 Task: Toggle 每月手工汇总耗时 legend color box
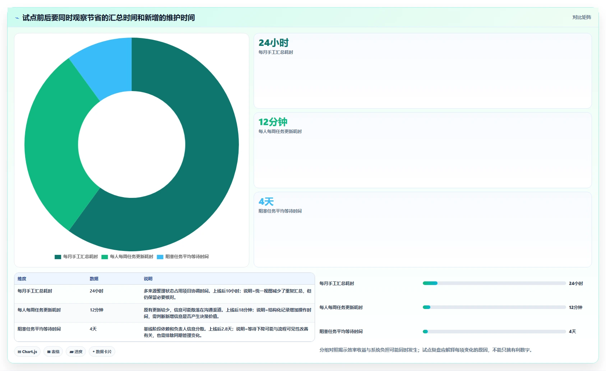pyautogui.click(x=58, y=257)
